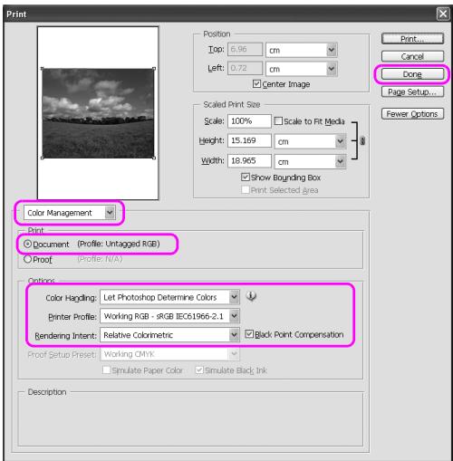Toggle the Center Image checkbox
Viewport: 453px width, 461px height.
[256, 83]
